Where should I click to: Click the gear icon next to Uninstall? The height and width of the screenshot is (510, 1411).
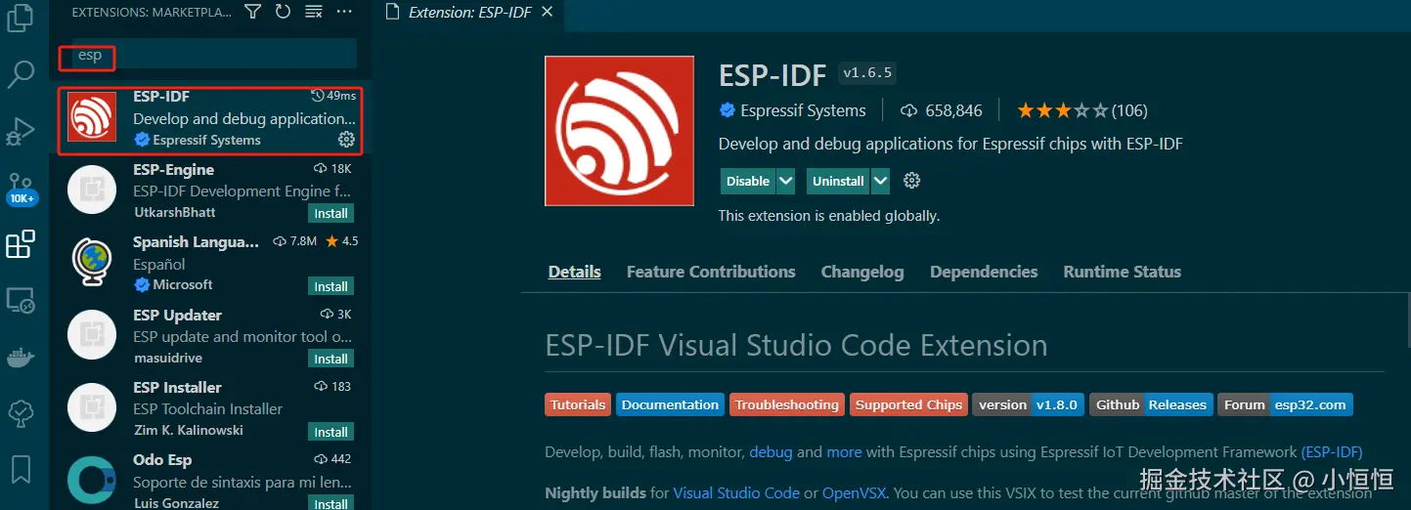point(912,181)
